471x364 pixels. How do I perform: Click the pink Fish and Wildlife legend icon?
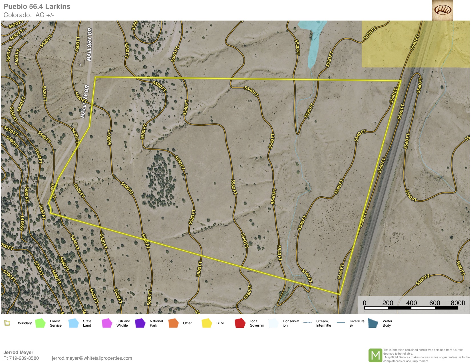point(107,323)
